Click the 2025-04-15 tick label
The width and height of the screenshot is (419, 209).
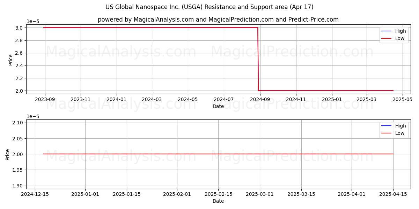[393, 194]
